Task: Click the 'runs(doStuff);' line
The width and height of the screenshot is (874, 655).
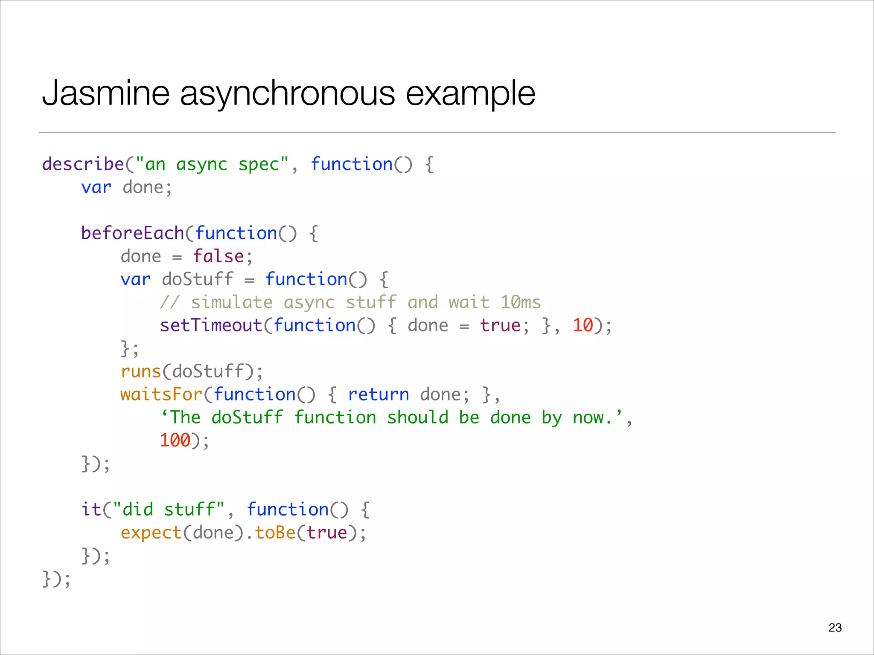Action: point(192,372)
